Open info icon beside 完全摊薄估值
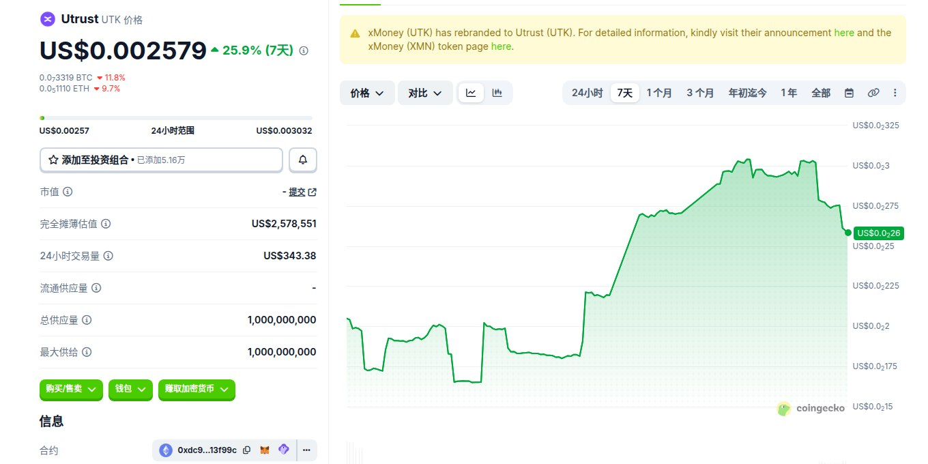 [x=106, y=224]
